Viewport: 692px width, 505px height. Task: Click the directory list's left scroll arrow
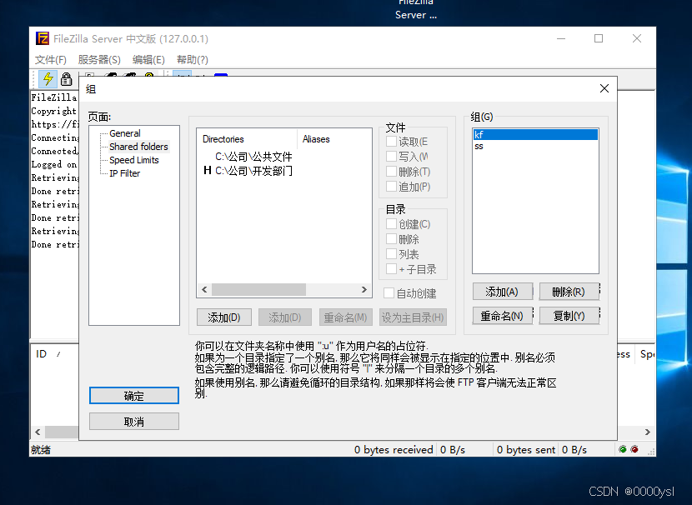coord(204,289)
